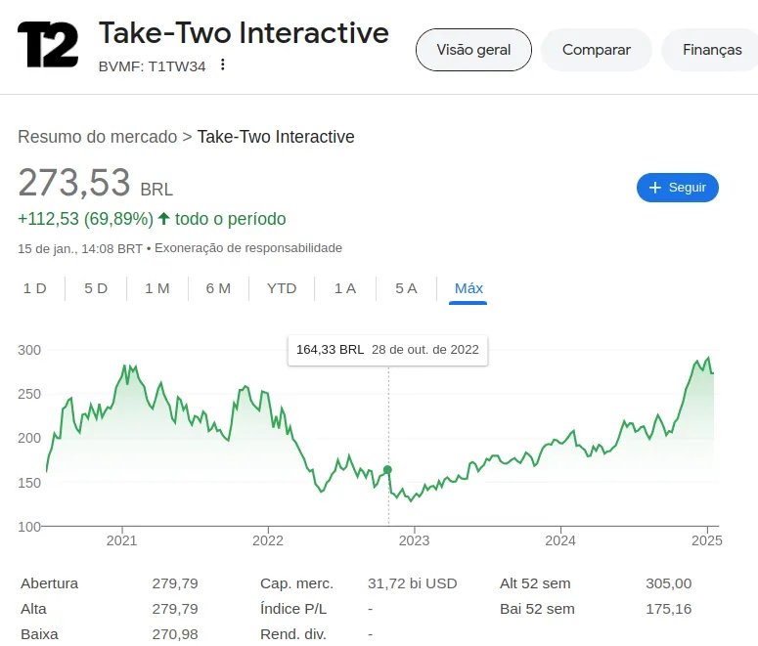Screen dimensions: 758x646
Task: Select the 5 A time range
Action: point(406,288)
